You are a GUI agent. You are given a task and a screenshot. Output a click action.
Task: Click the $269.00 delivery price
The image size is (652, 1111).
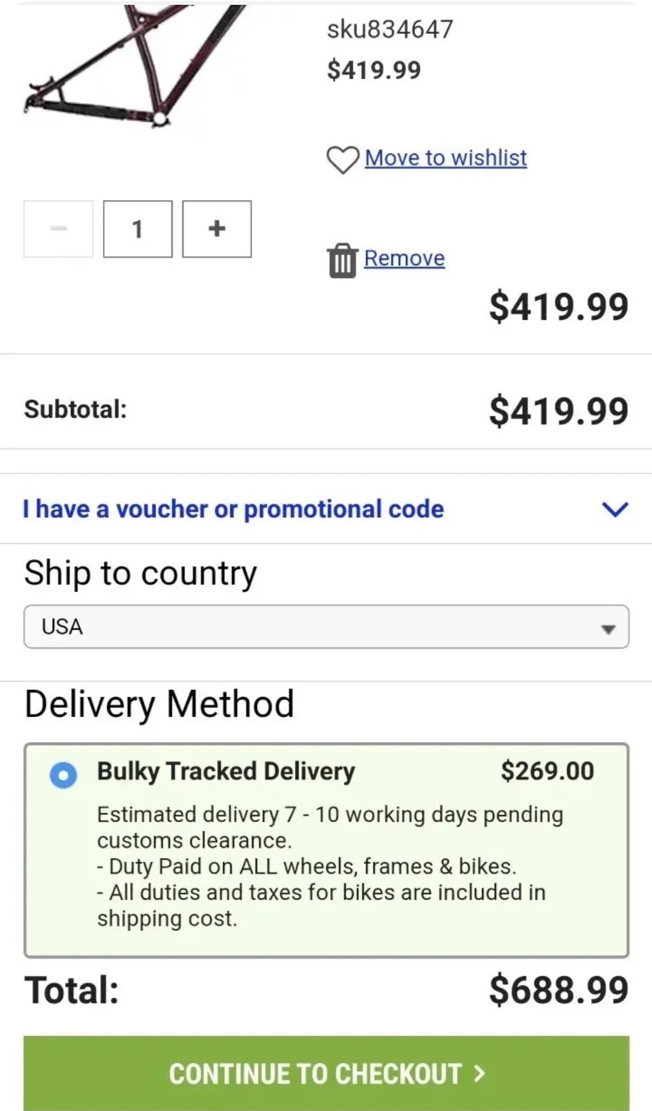(547, 771)
